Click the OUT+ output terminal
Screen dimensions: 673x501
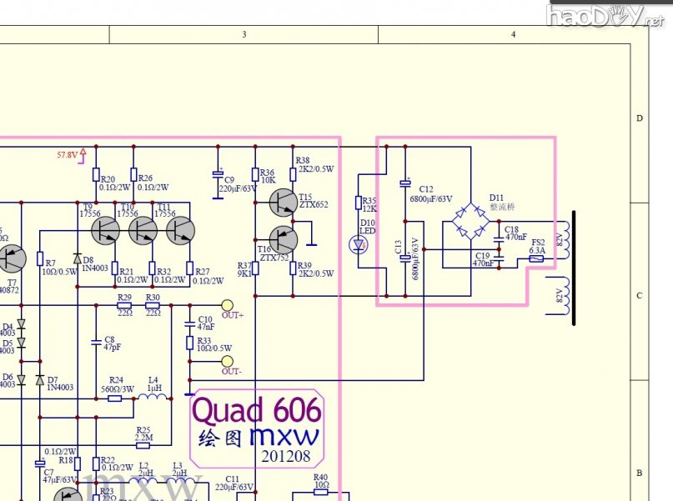coord(226,306)
